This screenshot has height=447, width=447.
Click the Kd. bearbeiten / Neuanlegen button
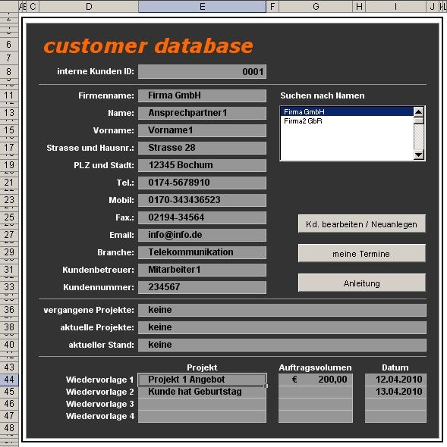[361, 223]
